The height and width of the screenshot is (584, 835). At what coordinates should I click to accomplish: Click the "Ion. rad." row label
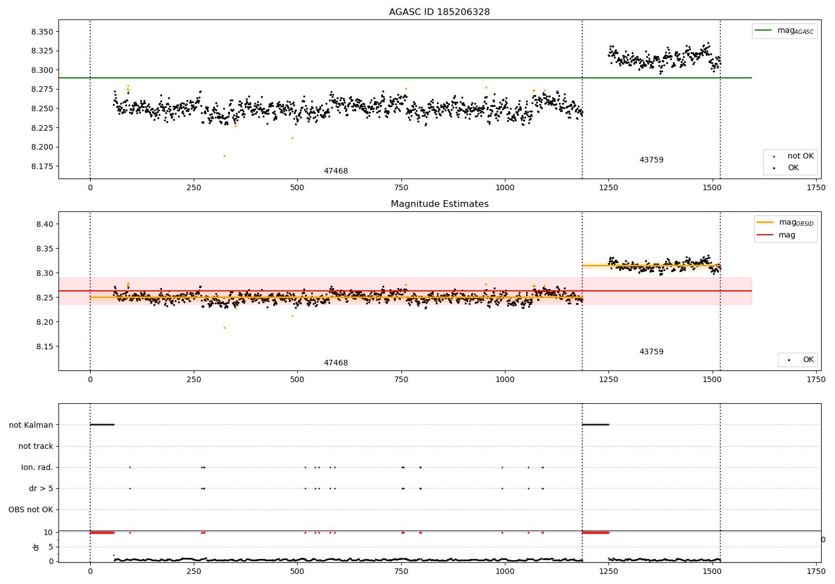coord(37,467)
